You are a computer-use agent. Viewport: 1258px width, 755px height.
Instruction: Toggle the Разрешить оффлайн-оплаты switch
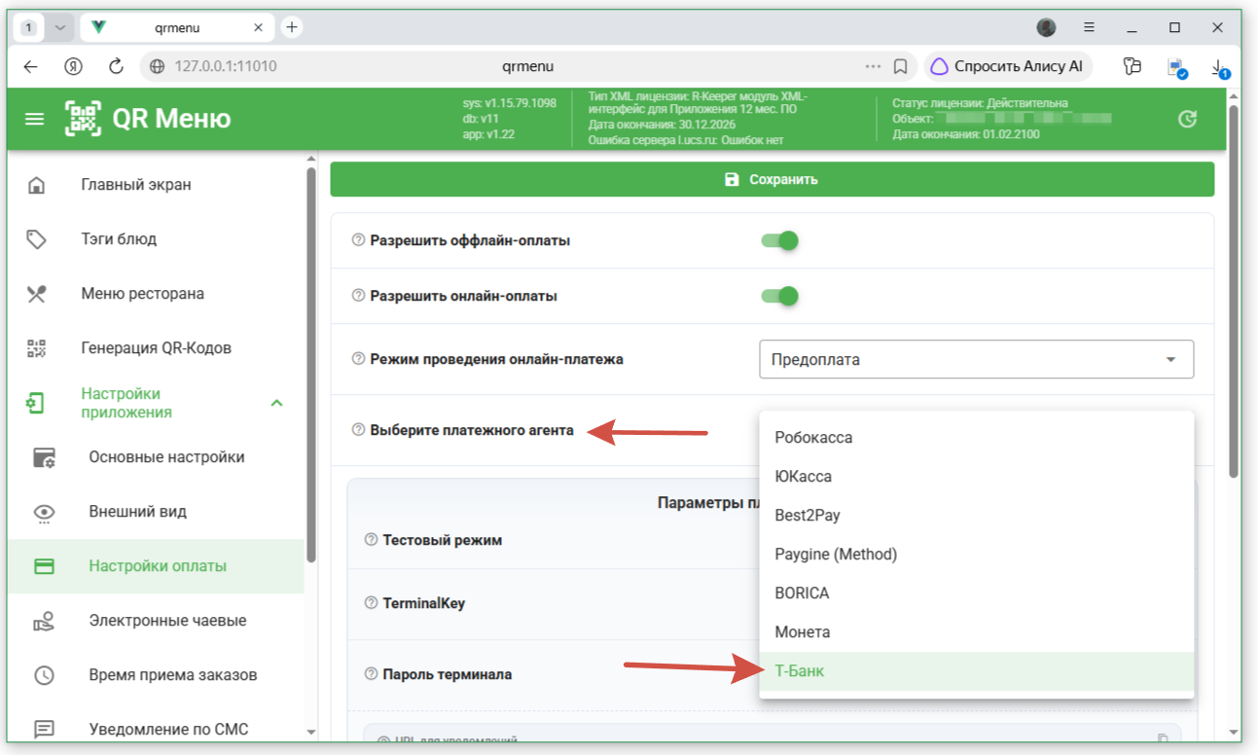click(779, 240)
